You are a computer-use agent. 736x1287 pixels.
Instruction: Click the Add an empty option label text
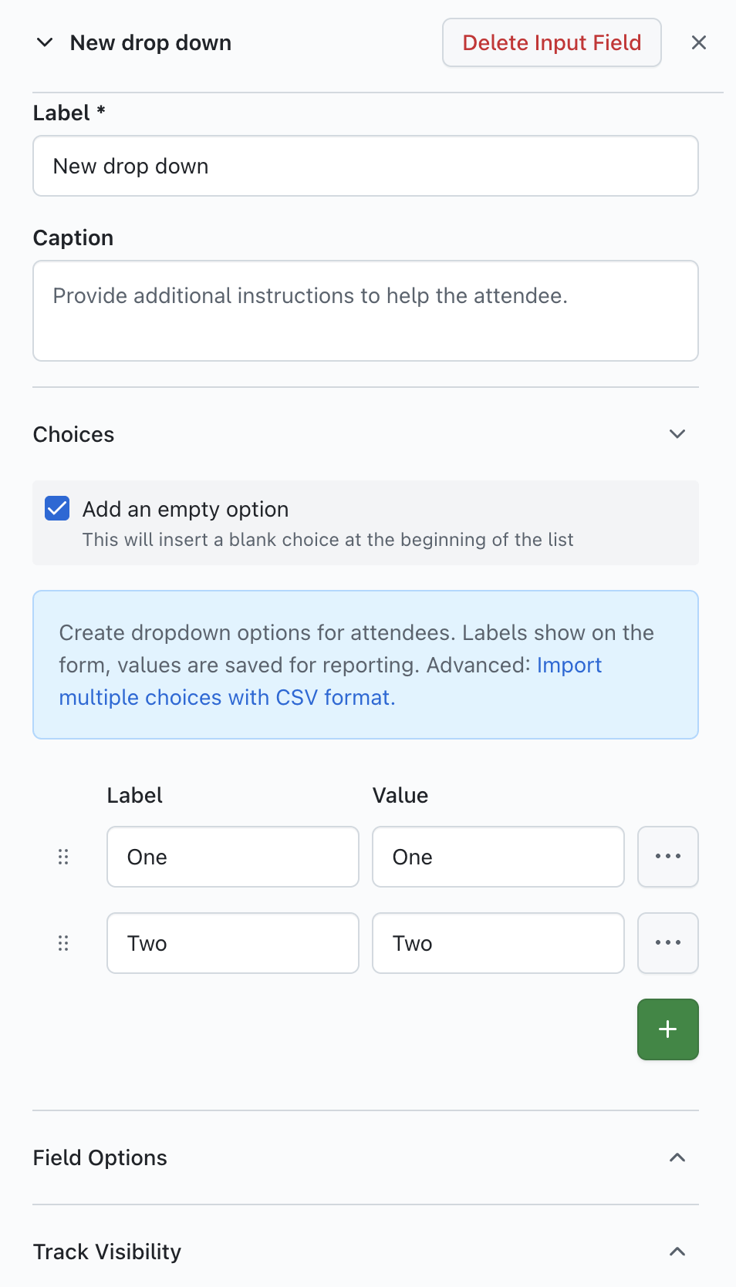coord(185,509)
